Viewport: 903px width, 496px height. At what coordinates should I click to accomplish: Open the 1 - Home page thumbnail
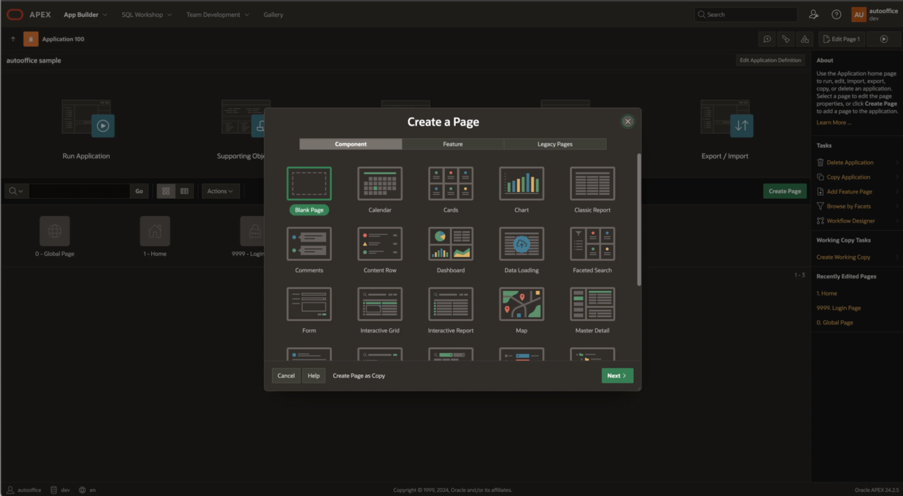(x=155, y=231)
